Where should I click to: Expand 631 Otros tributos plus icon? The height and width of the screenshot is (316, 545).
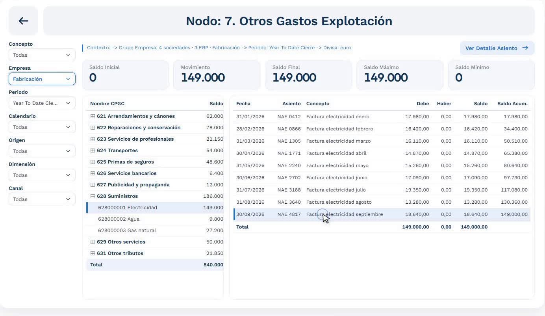(93, 253)
